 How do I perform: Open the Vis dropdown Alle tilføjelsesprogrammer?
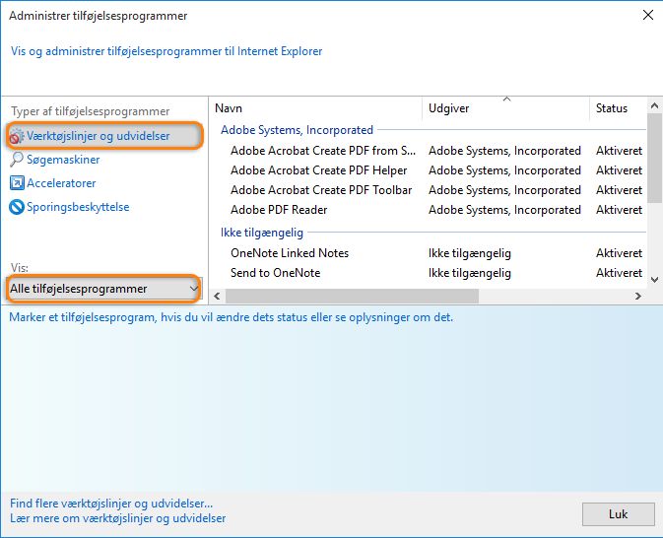(x=103, y=289)
